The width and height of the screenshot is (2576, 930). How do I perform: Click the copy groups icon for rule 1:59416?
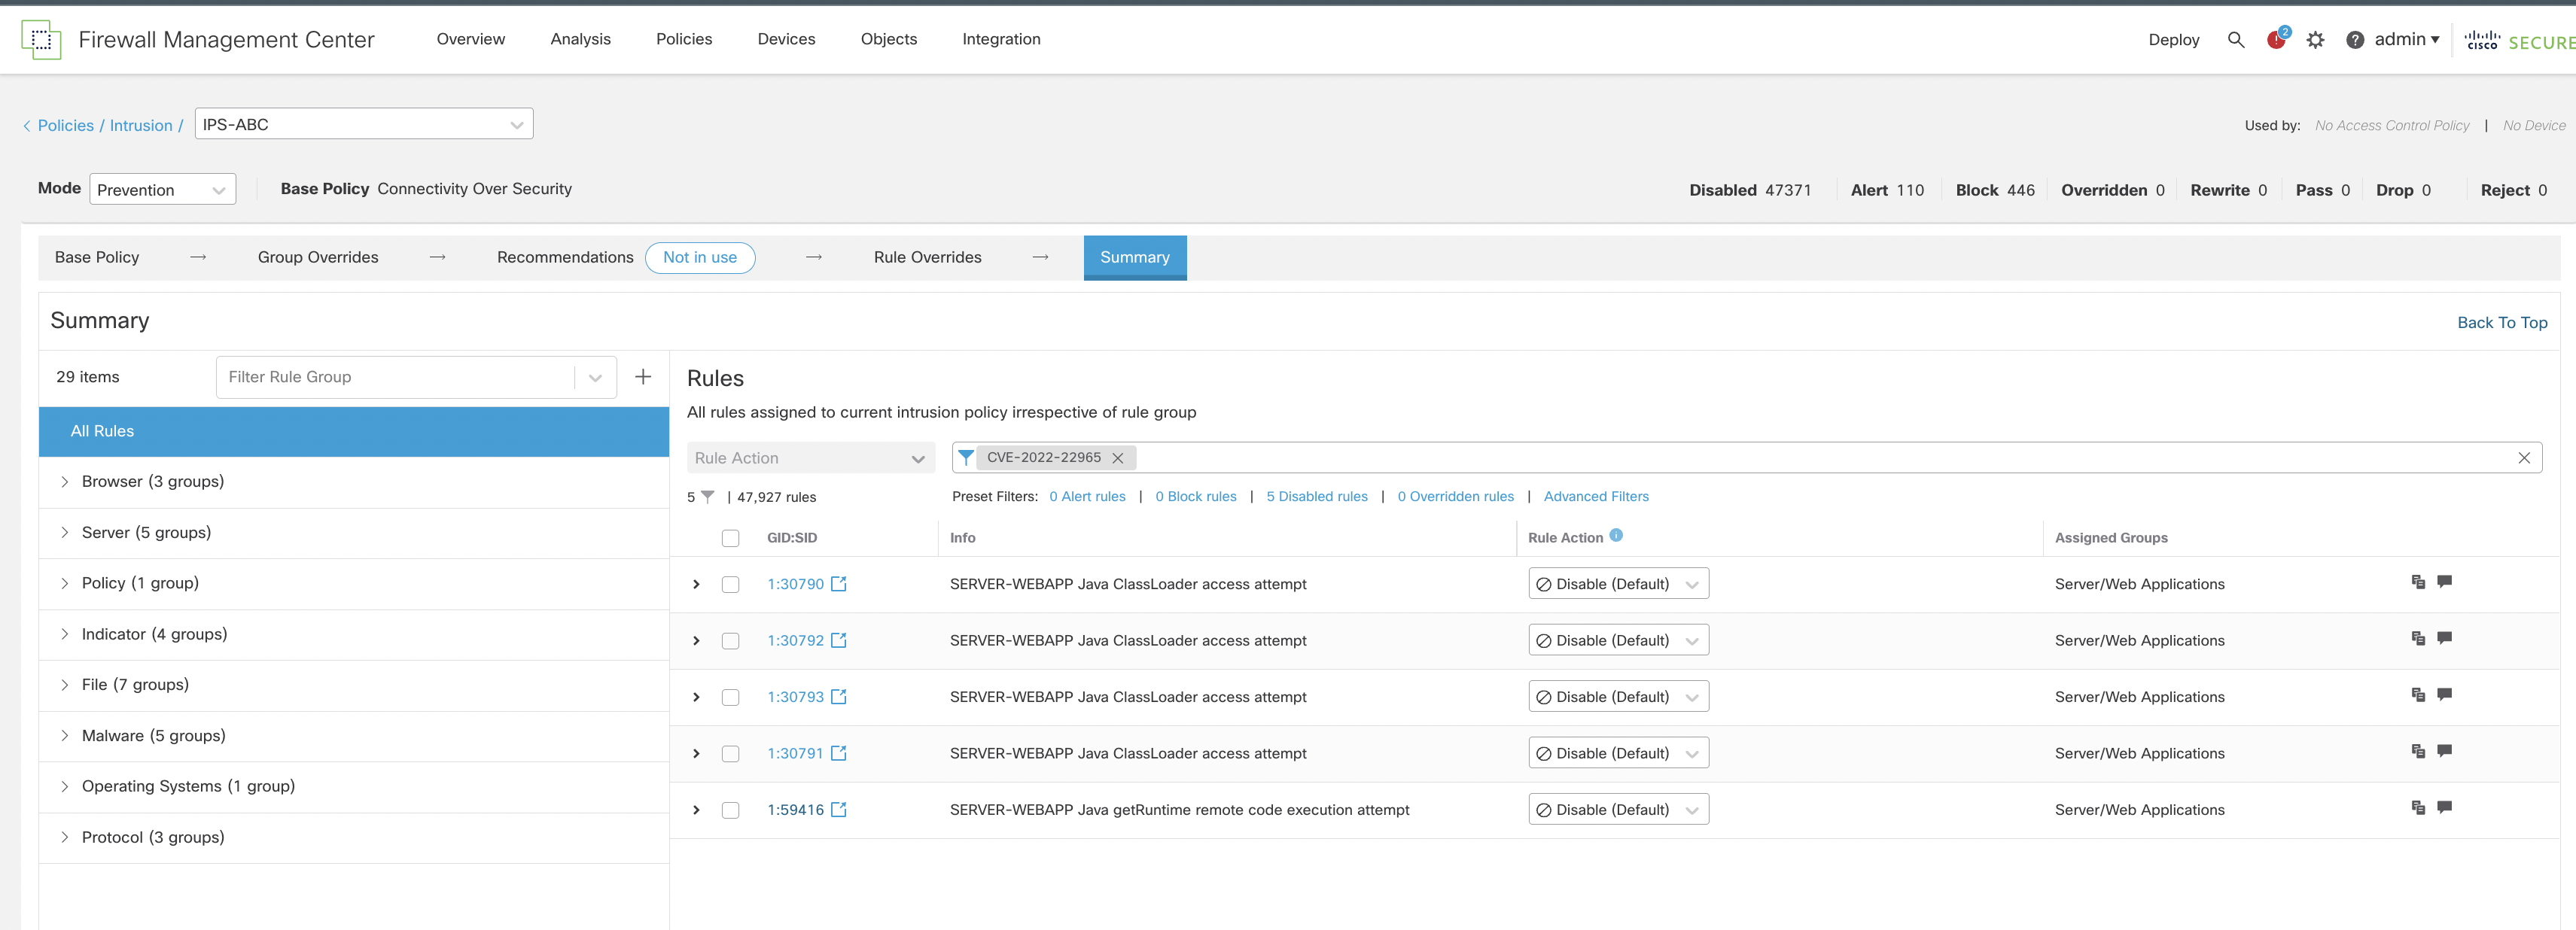click(2418, 808)
